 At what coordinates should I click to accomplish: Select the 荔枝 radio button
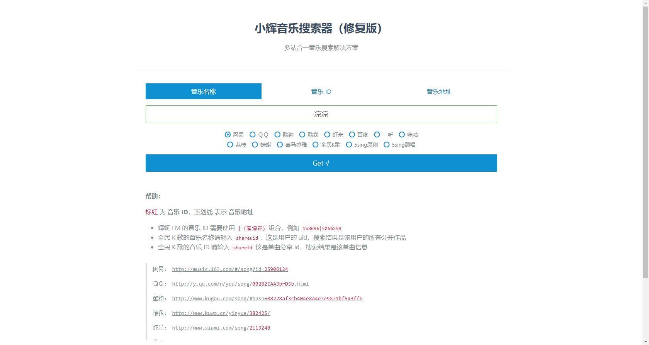[x=230, y=145]
